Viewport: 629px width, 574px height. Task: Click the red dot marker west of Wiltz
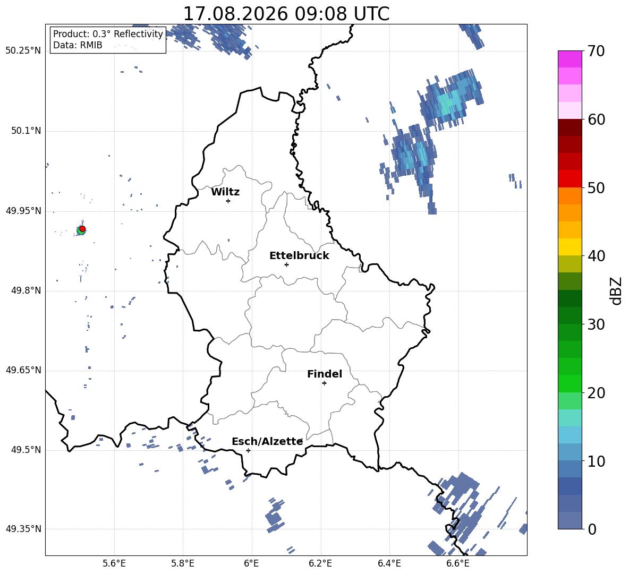click(x=82, y=229)
